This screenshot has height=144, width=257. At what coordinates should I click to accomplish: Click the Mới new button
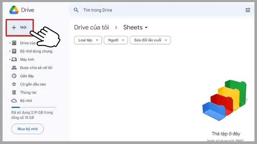click(x=20, y=28)
